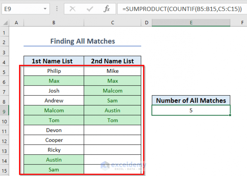
Task: Select the cell containing Josh
Action: coord(54,91)
